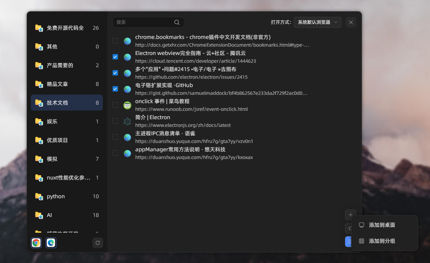
Task: Click the runoob icon beside onclick 事件
Action: (x=127, y=105)
